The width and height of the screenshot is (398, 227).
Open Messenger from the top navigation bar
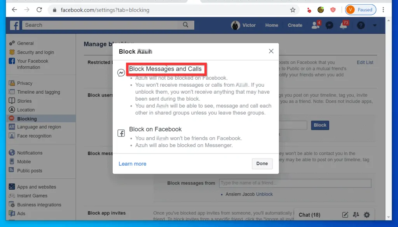click(x=329, y=25)
